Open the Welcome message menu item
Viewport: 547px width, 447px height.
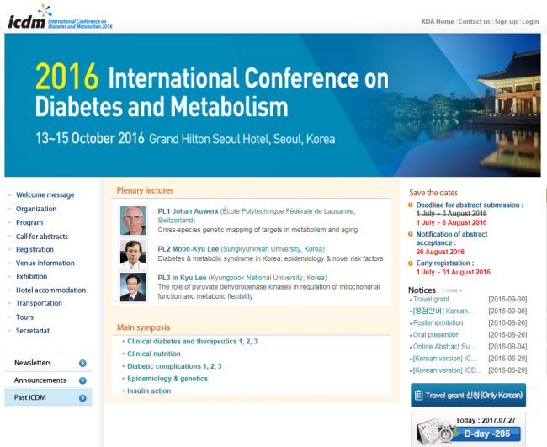[x=45, y=195]
